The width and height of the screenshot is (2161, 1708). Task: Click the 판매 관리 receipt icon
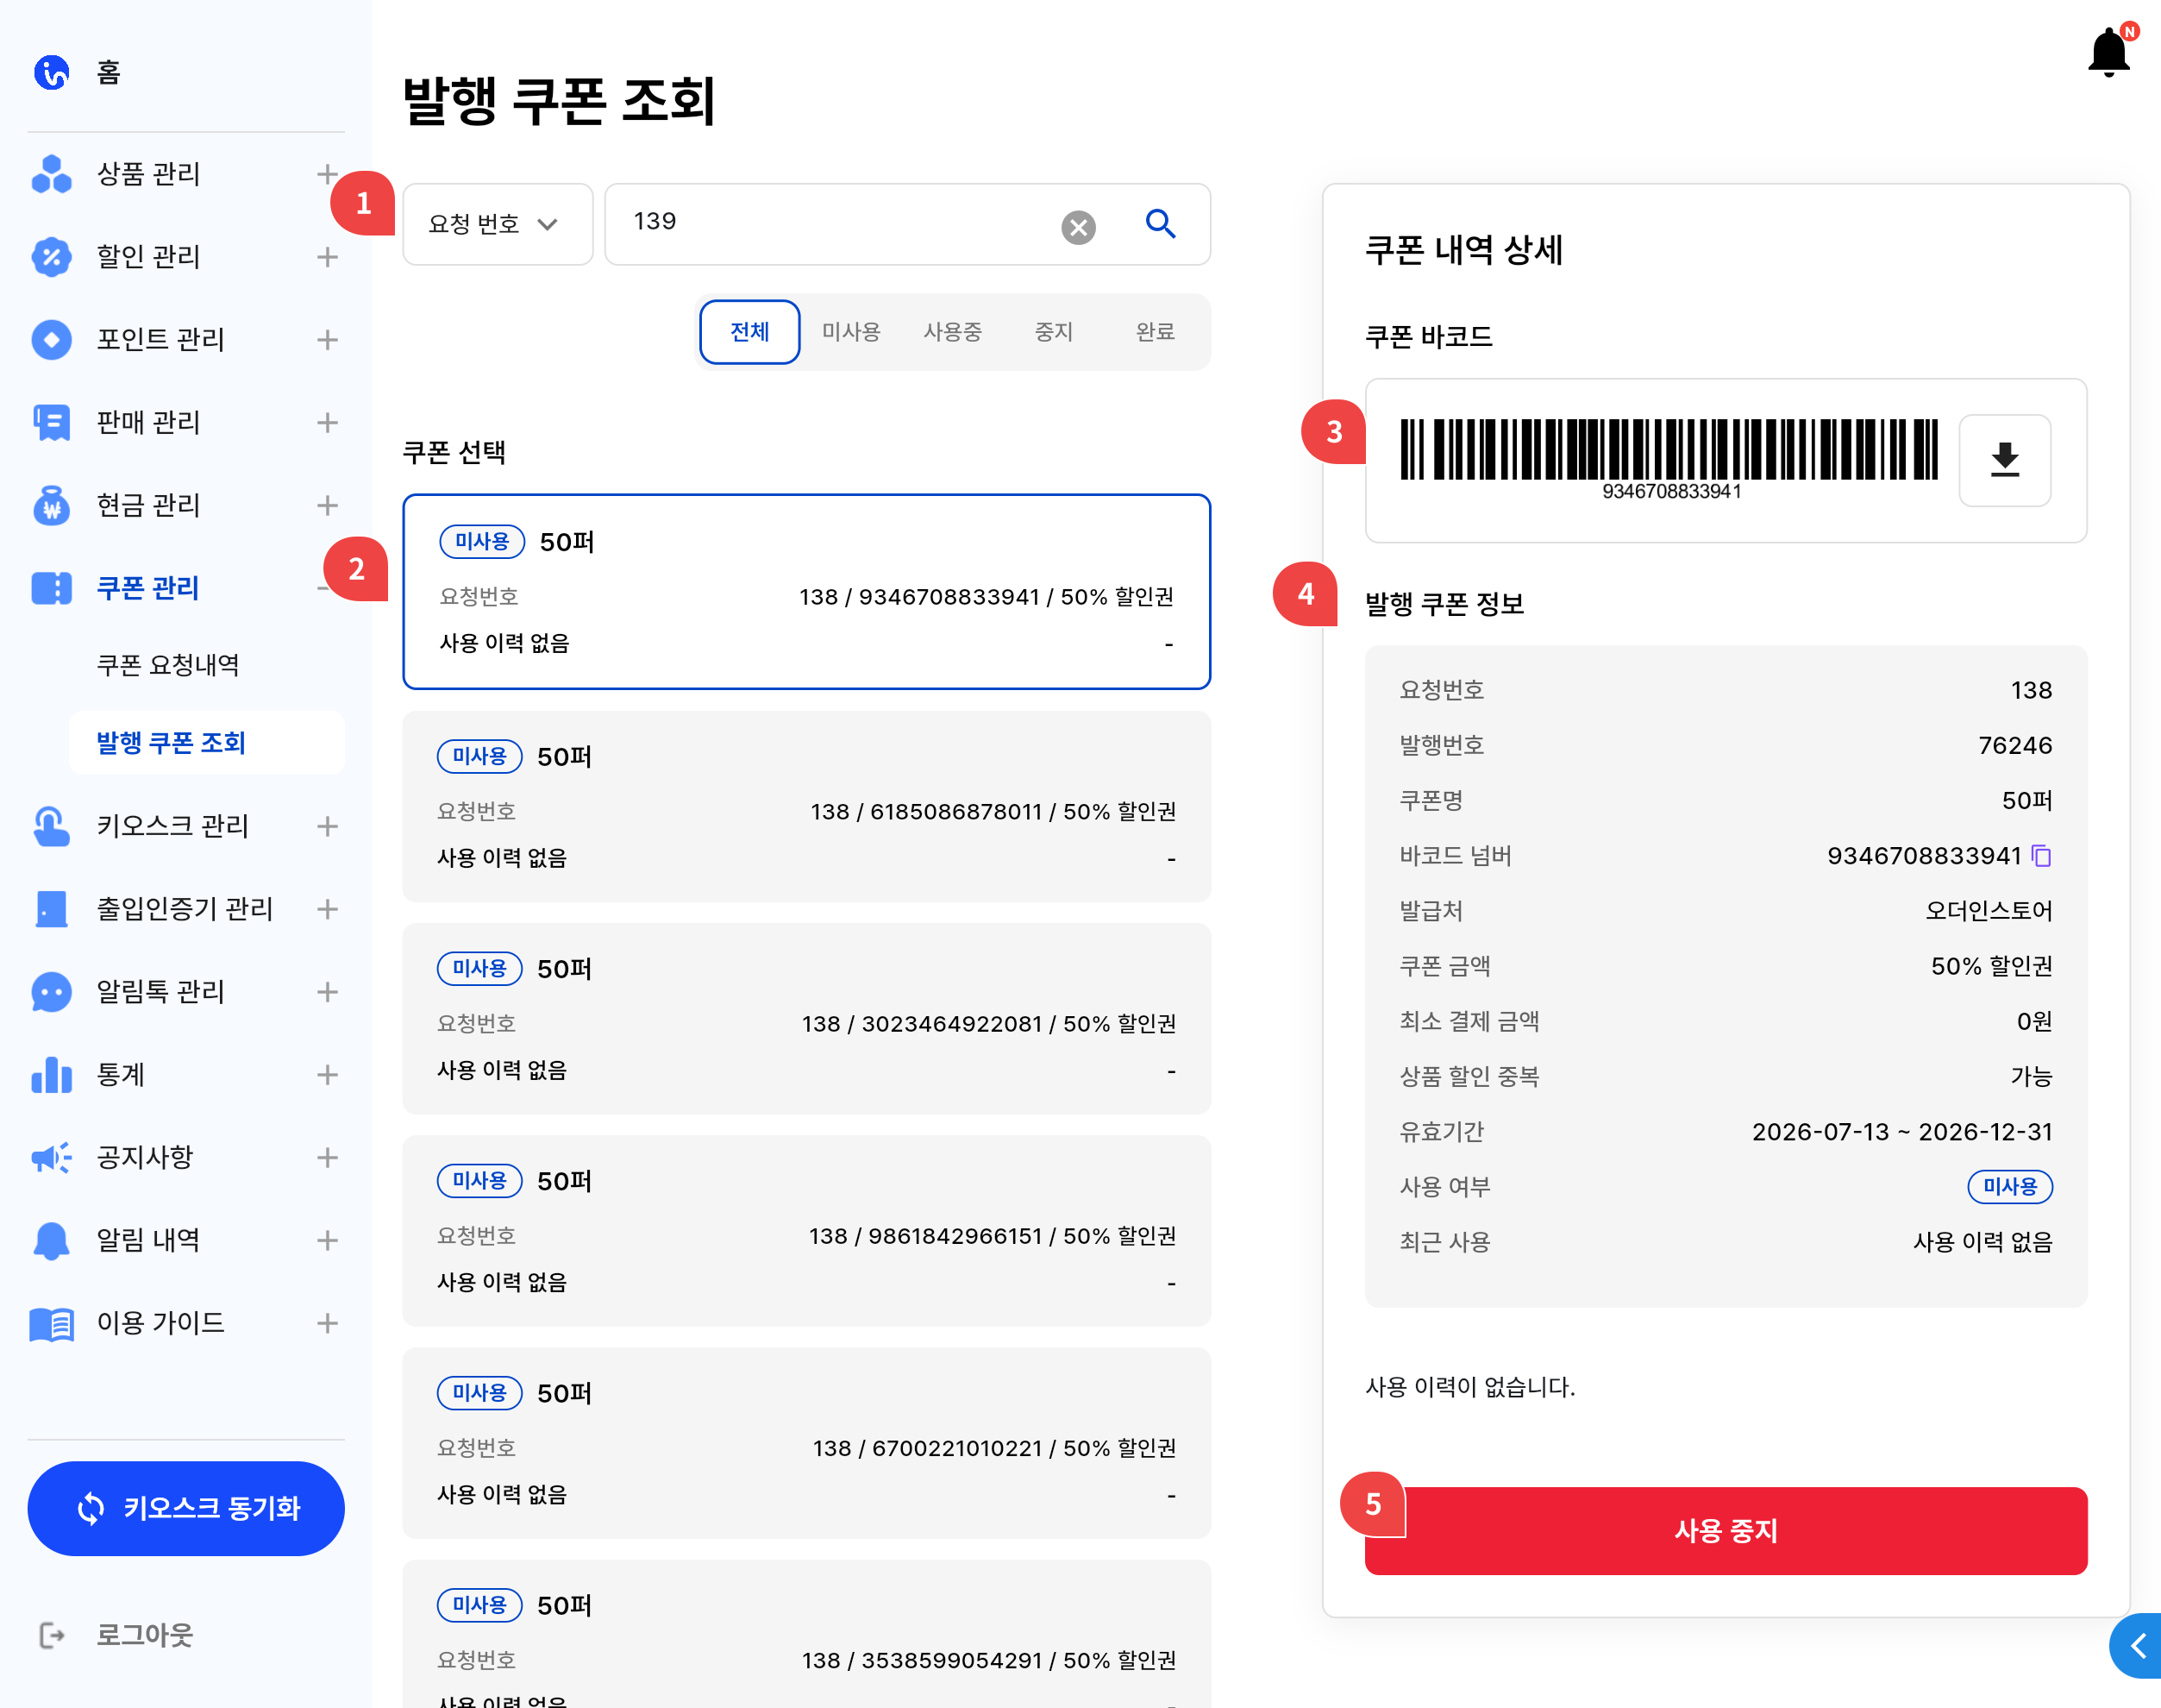tap(52, 423)
